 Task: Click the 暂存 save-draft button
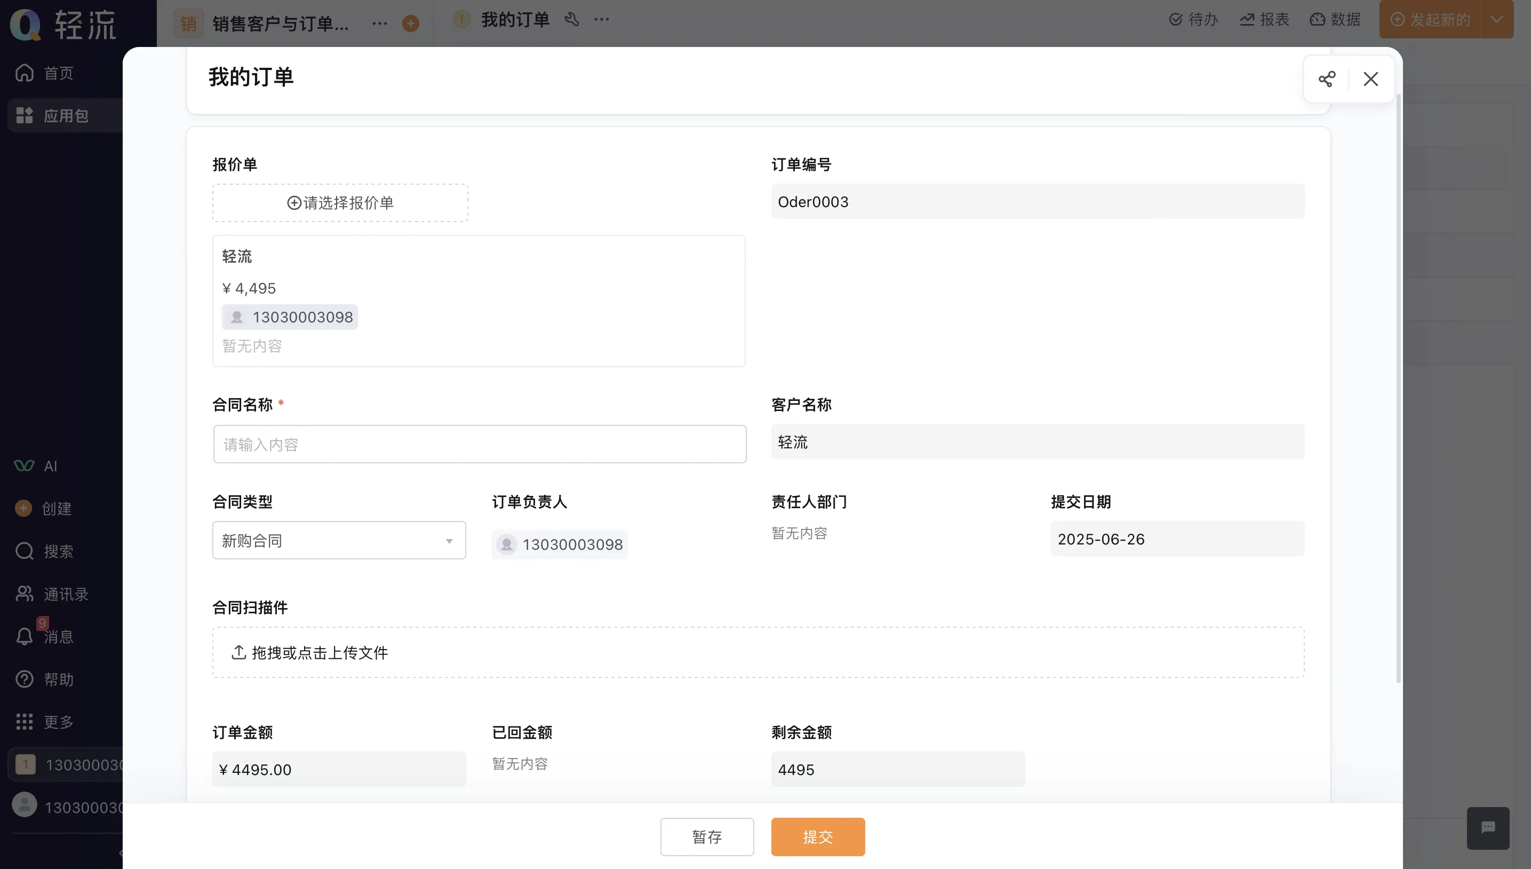(707, 837)
